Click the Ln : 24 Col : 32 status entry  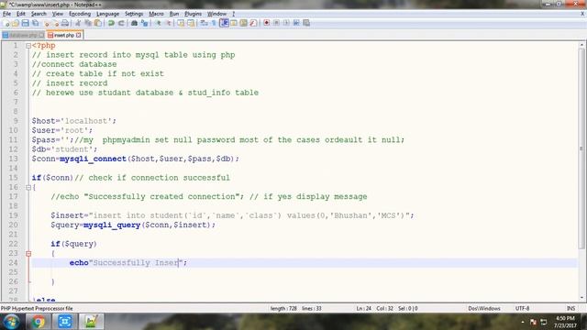tap(387, 308)
